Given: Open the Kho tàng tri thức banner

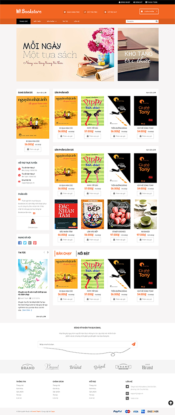Looking at the screenshot, I should pos(138,54).
